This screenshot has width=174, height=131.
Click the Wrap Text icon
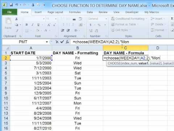tap(80, 19)
